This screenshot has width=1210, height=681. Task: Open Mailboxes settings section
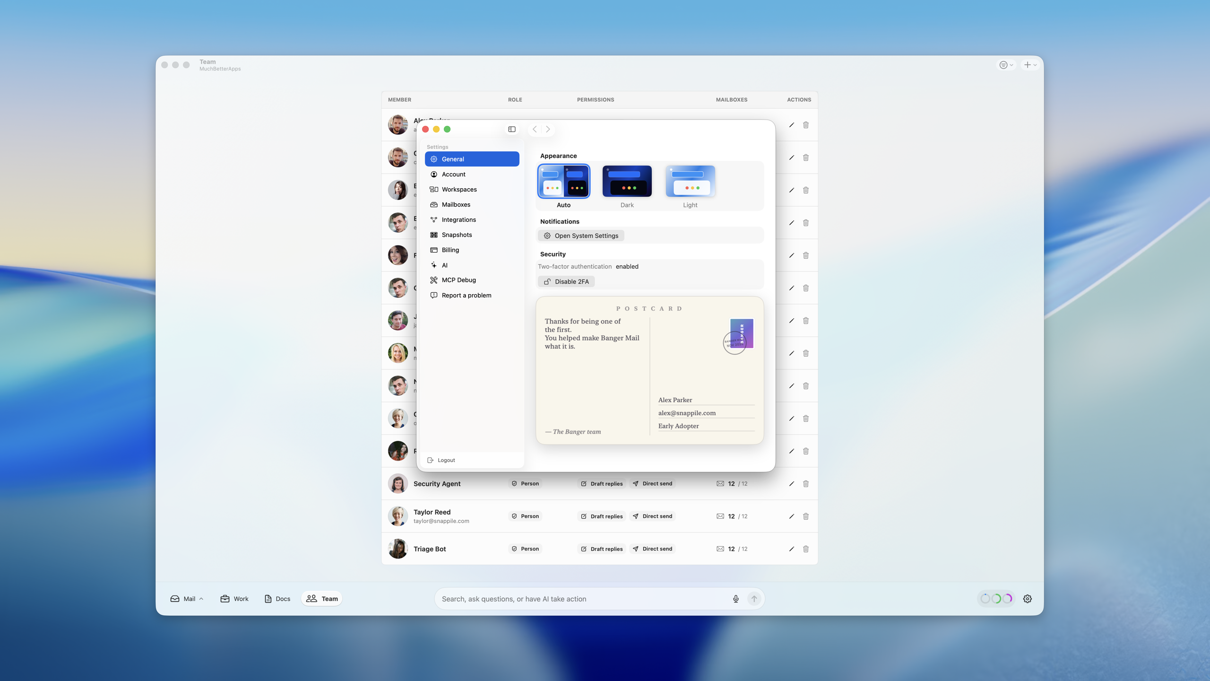[472, 204]
